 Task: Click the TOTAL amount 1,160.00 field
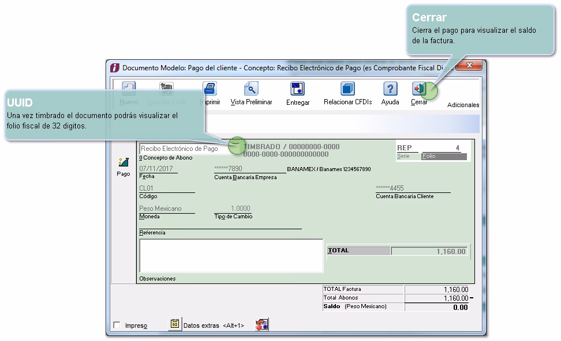(x=429, y=251)
